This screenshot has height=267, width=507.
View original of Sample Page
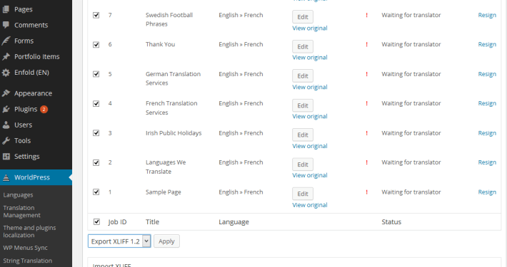point(310,205)
